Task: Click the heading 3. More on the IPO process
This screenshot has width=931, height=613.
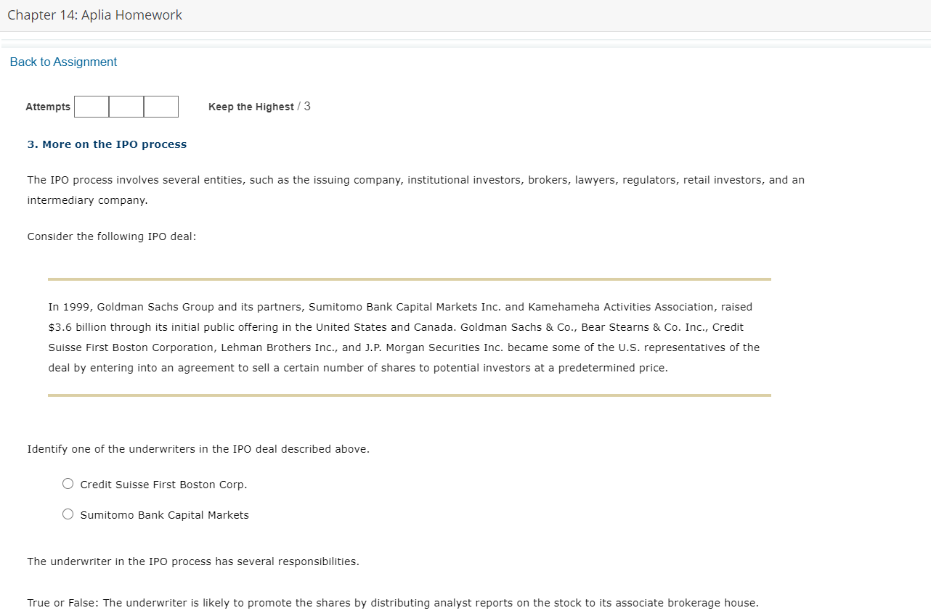Action: (107, 144)
